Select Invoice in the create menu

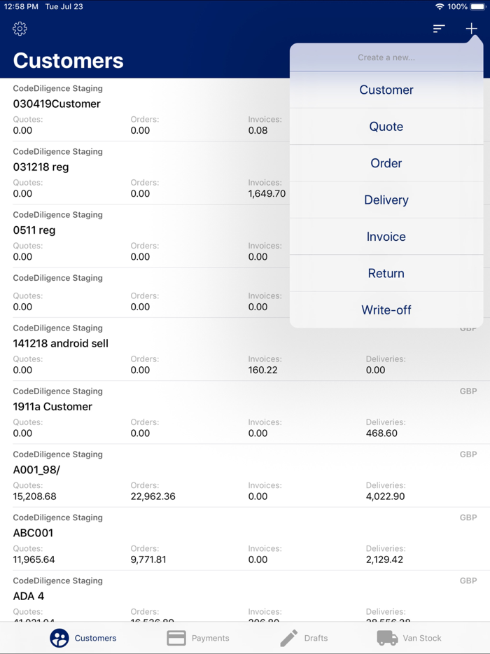pos(386,237)
